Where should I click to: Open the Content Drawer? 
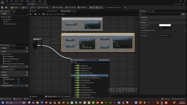click(6, 99)
